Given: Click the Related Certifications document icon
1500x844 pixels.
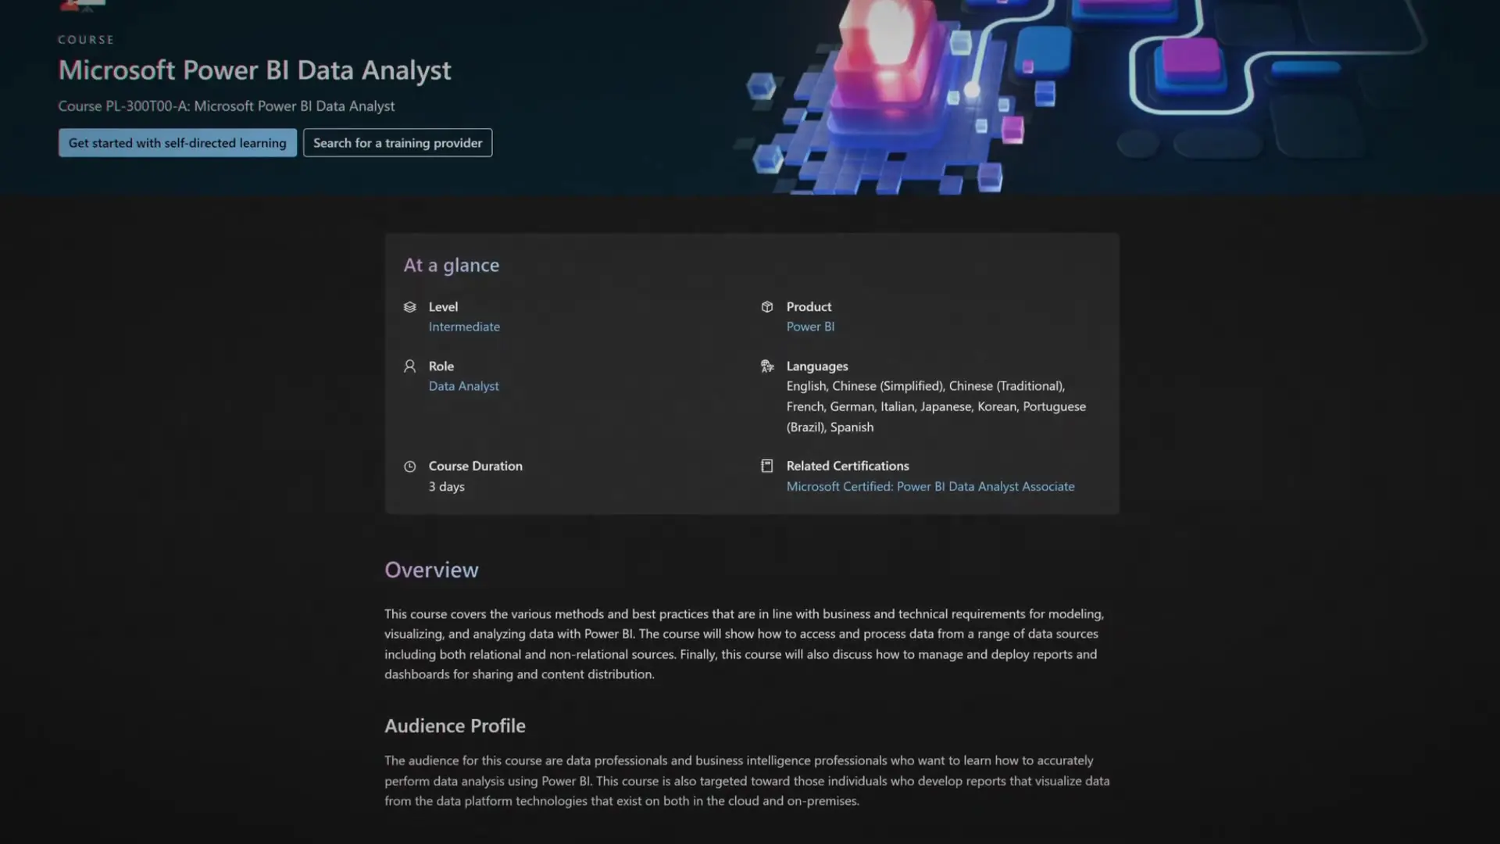Looking at the screenshot, I should [767, 466].
